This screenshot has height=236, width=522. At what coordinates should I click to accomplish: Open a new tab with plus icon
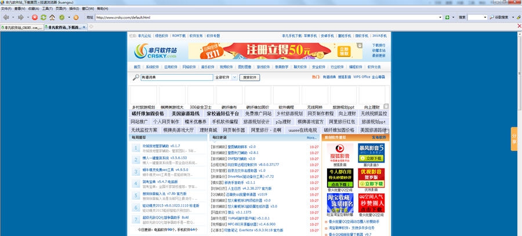(x=91, y=27)
